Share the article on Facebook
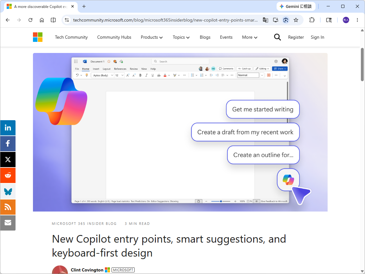Screen dimensions: 365x274 (8, 144)
